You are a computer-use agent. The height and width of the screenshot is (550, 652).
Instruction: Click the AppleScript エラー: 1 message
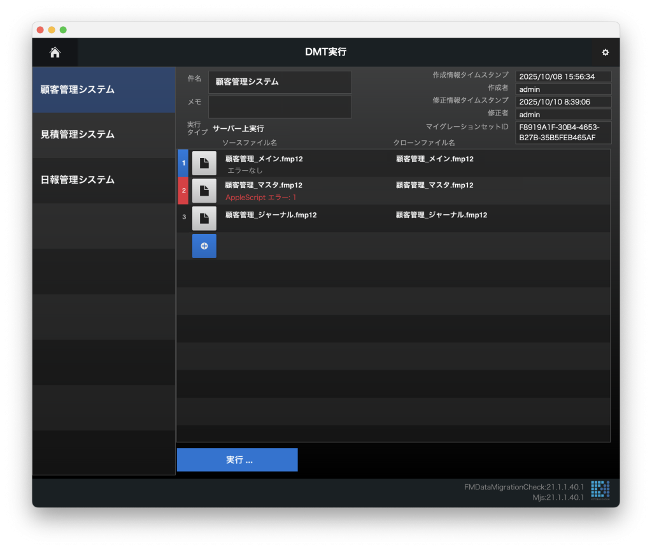coord(261,198)
